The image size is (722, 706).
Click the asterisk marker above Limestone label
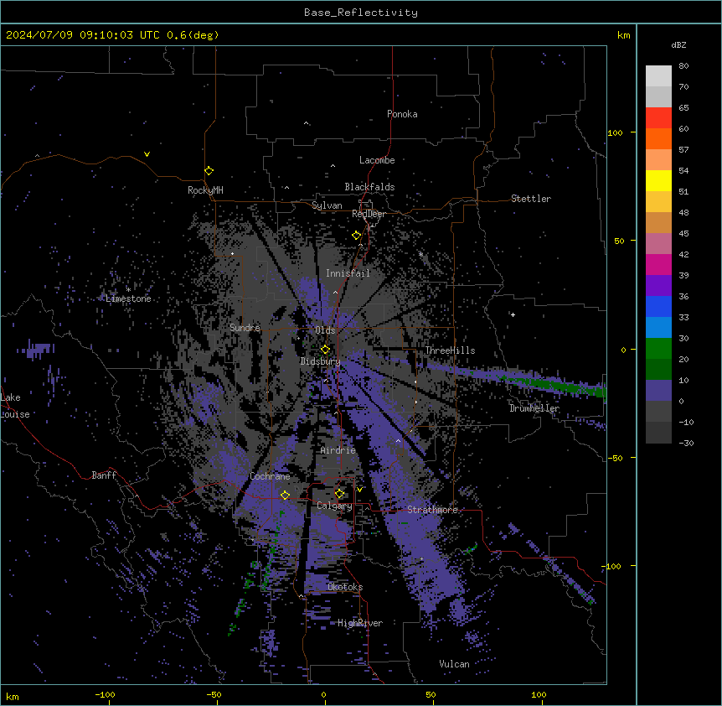128,290
